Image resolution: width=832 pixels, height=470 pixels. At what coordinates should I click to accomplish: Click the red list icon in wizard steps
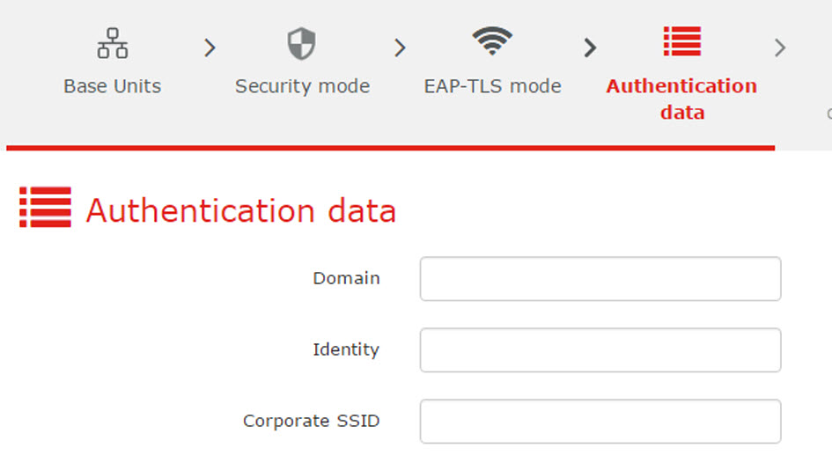(682, 41)
